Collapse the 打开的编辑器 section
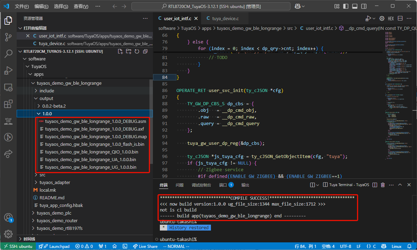417x250 pixels. coord(85,28)
